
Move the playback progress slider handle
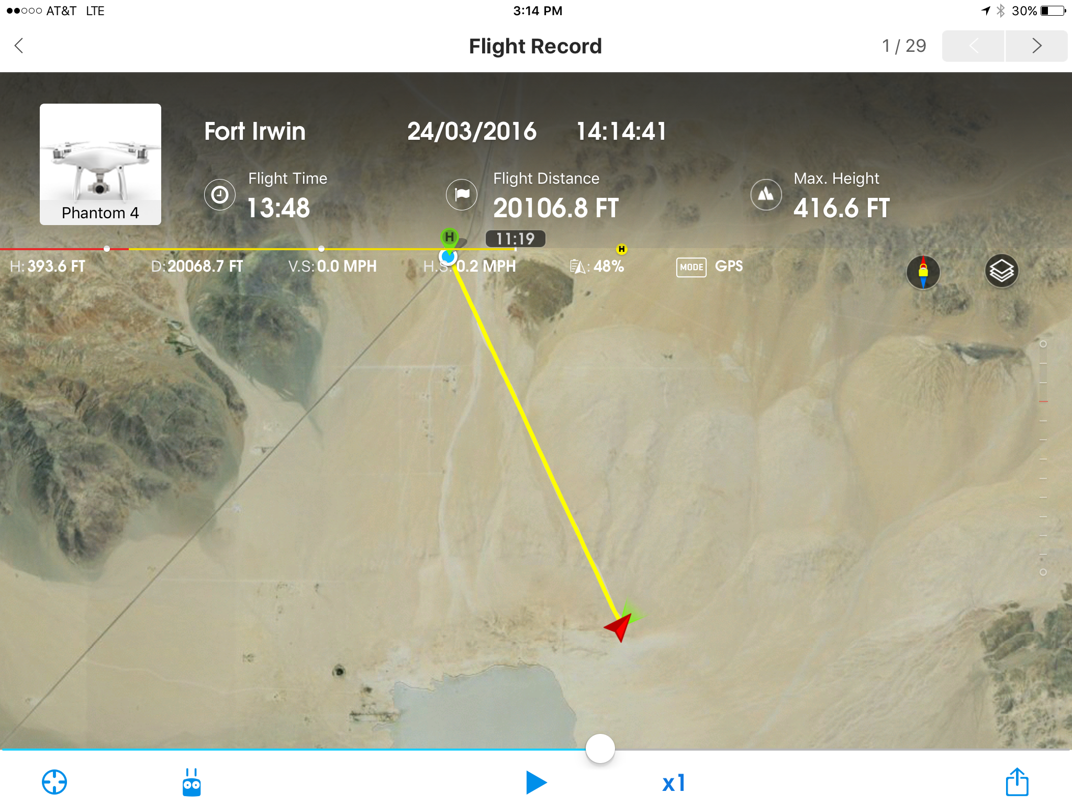pos(600,749)
